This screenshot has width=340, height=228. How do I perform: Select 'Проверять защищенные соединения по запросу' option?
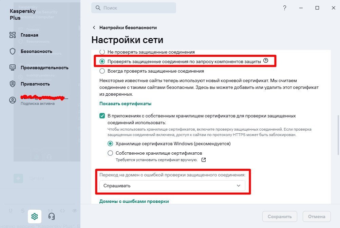coord(102,61)
